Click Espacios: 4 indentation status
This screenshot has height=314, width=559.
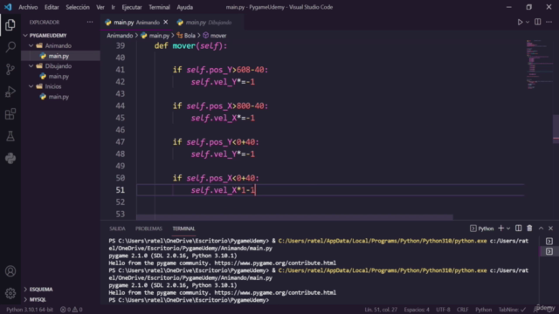point(417,310)
